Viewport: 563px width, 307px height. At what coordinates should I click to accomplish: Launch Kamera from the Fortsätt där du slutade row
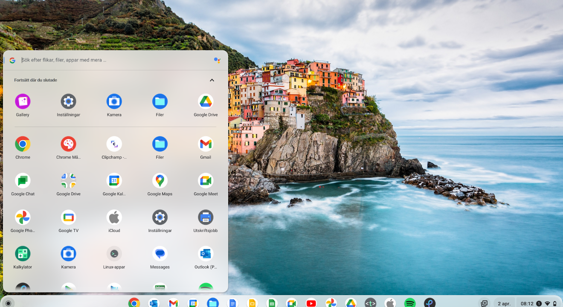114,101
